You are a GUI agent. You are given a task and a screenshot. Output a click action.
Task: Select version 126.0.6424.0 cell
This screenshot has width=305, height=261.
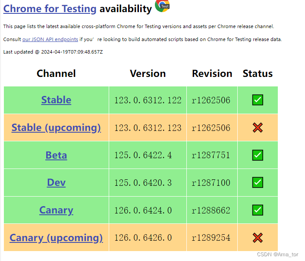pyautogui.click(x=148, y=210)
